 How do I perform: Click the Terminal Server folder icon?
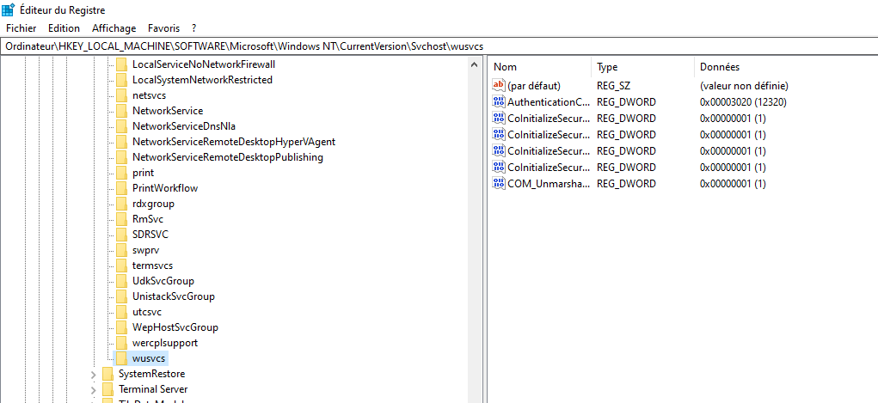point(108,389)
